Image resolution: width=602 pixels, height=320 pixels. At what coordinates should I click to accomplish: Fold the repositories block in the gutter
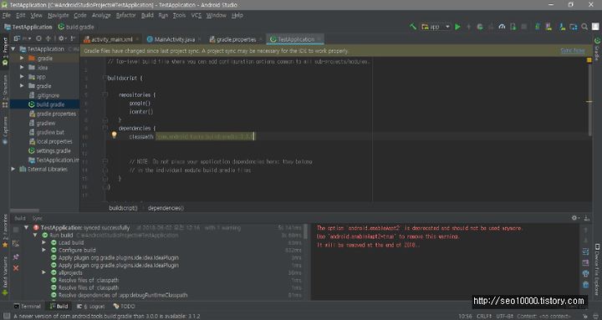tap(105, 94)
